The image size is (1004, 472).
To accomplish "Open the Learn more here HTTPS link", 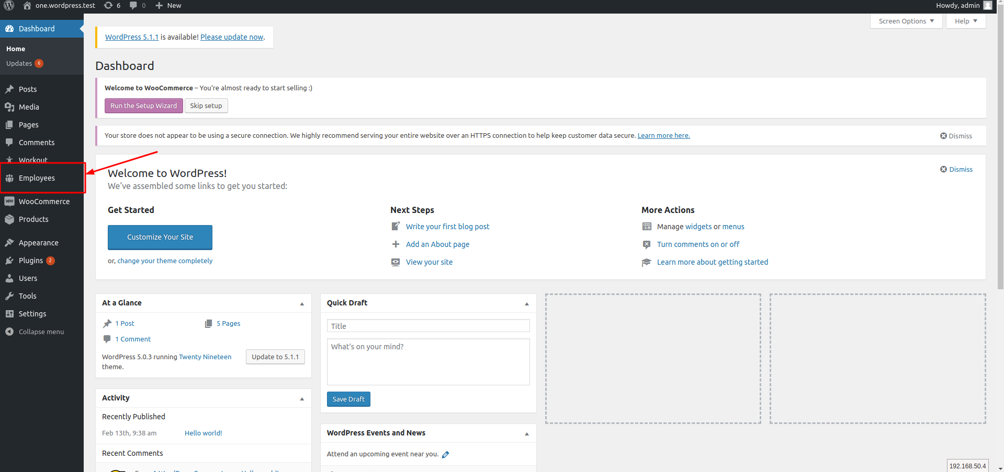I will 663,136.
